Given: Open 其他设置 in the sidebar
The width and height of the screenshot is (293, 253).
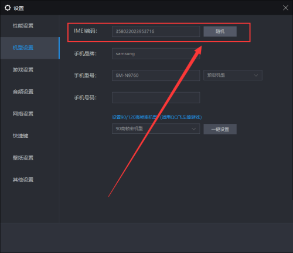Looking at the screenshot, I should (x=23, y=180).
